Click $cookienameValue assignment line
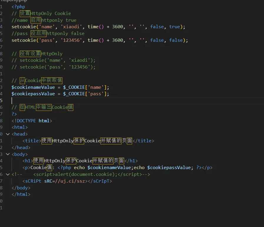264x227 pixels. (x=60, y=87)
